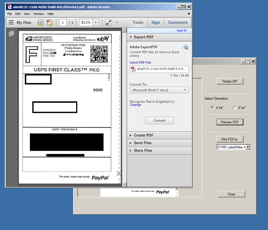268x230 pixels.
Task: Close the label printing dialog window
Action: [x=253, y=61]
